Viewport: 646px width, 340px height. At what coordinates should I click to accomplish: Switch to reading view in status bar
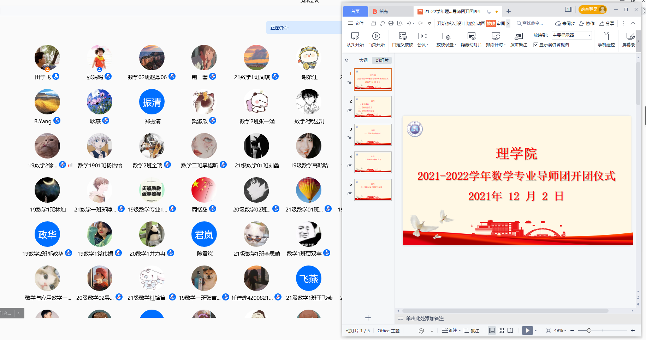(510, 330)
